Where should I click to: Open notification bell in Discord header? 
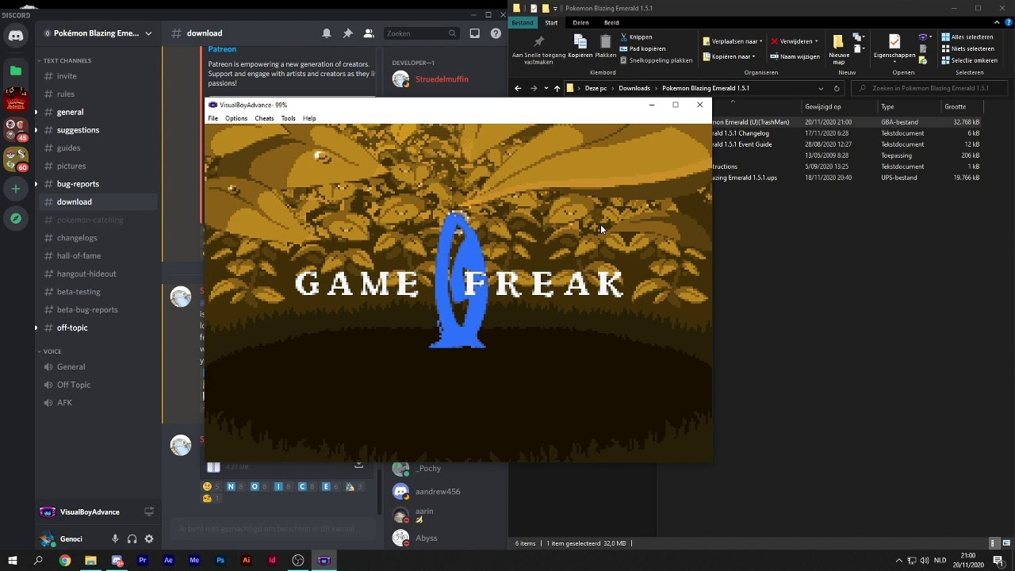(x=327, y=33)
